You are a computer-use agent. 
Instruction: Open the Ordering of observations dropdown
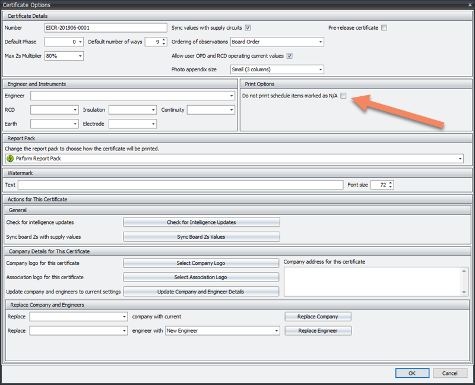[321, 42]
